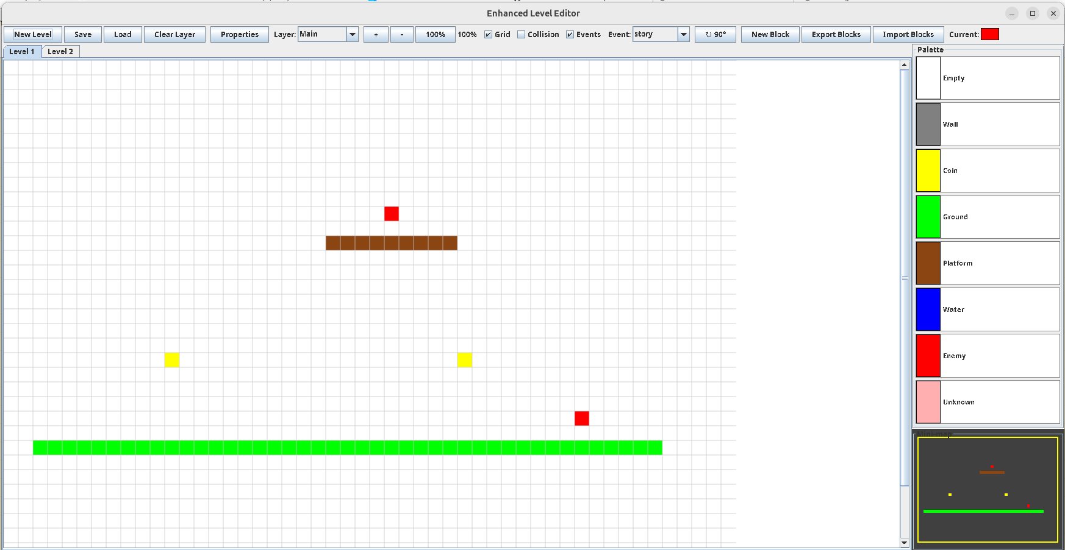Click the right yellow coin block
Screen dimensions: 1065x550
465,360
